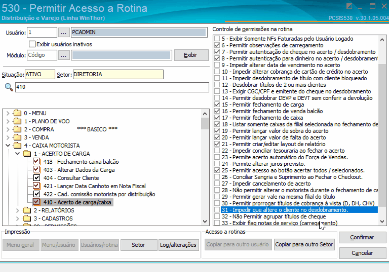Viewport: 389px width, 272px height.
Task: Click the permissions list's scroll-down arrow
Action: [382, 221]
